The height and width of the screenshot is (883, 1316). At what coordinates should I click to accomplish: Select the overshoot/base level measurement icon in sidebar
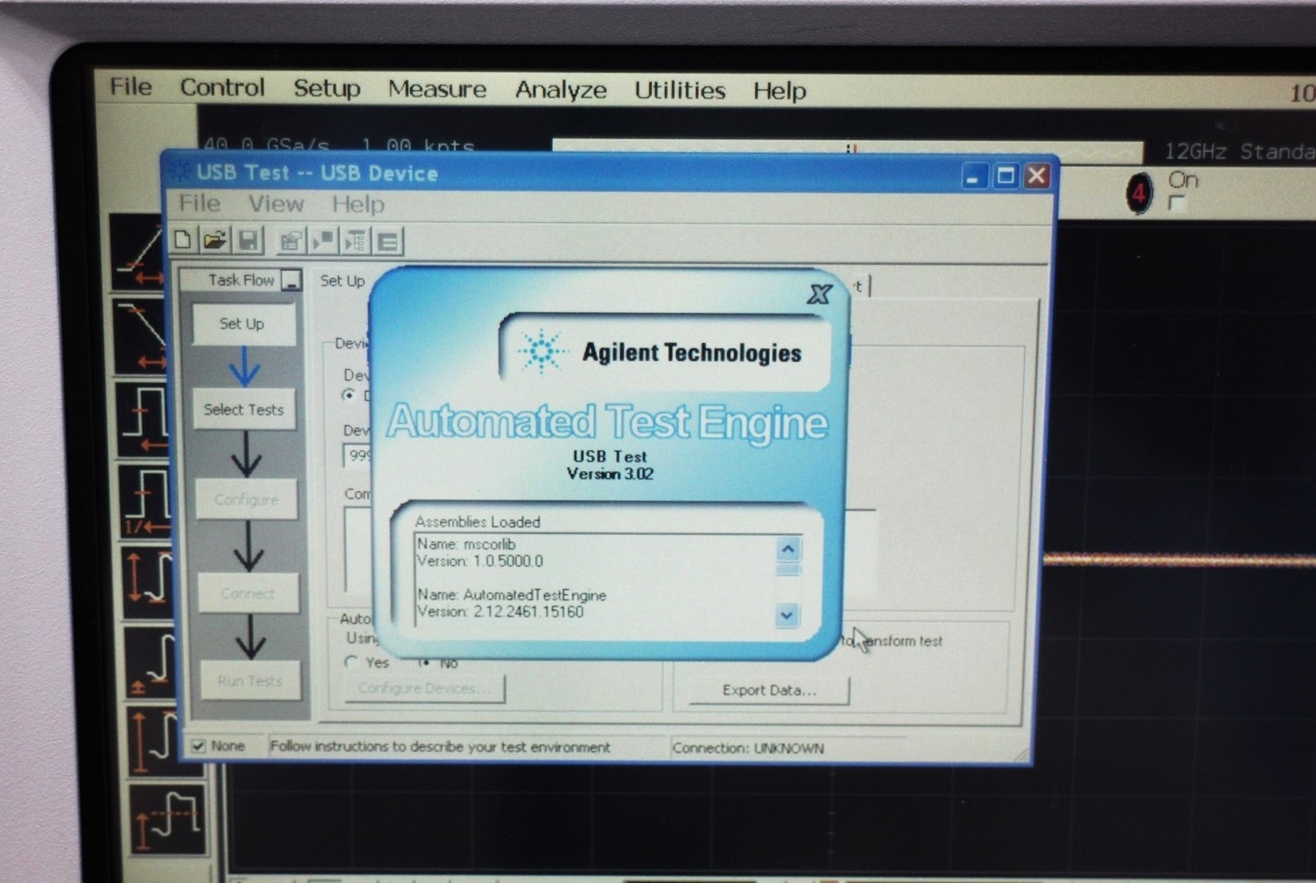tap(150, 662)
